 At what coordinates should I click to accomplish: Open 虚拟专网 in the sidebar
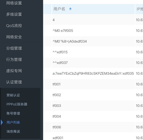(14, 71)
